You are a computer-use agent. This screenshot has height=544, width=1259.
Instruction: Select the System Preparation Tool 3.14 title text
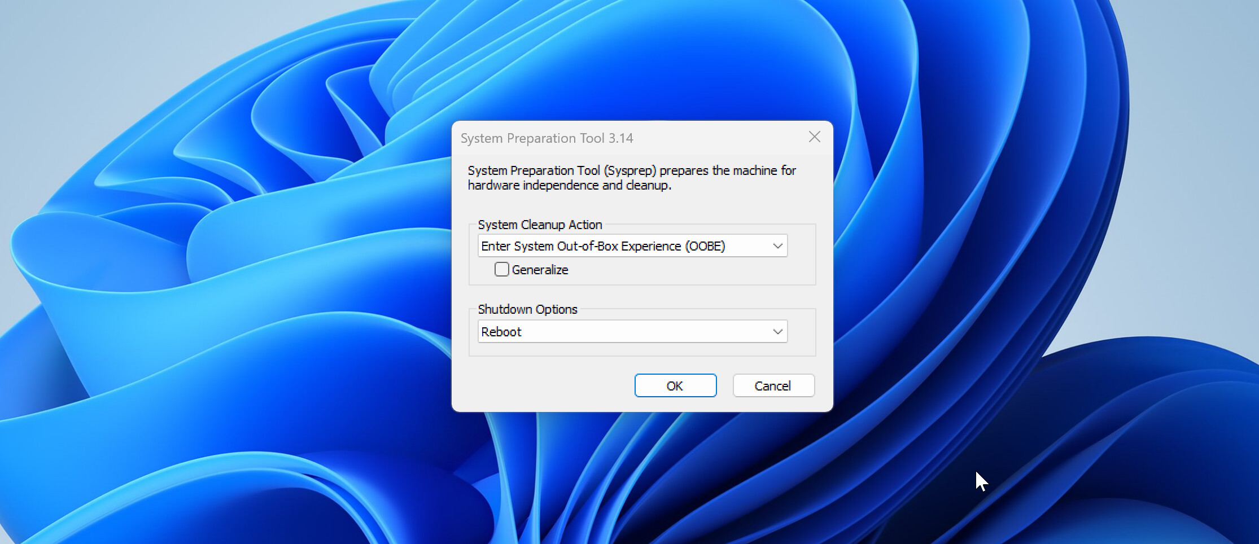pyautogui.click(x=547, y=138)
